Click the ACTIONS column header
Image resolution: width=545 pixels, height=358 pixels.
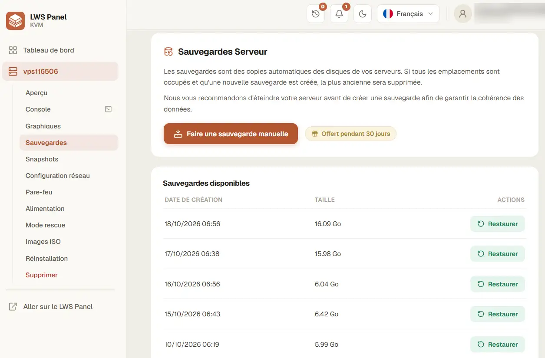(511, 200)
